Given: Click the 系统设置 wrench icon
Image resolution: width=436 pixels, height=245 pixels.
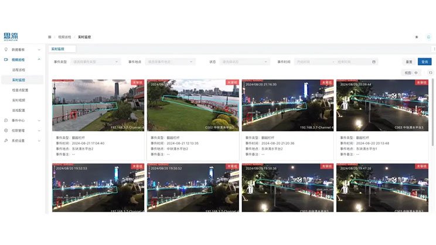Looking at the screenshot, I should (x=6, y=141).
